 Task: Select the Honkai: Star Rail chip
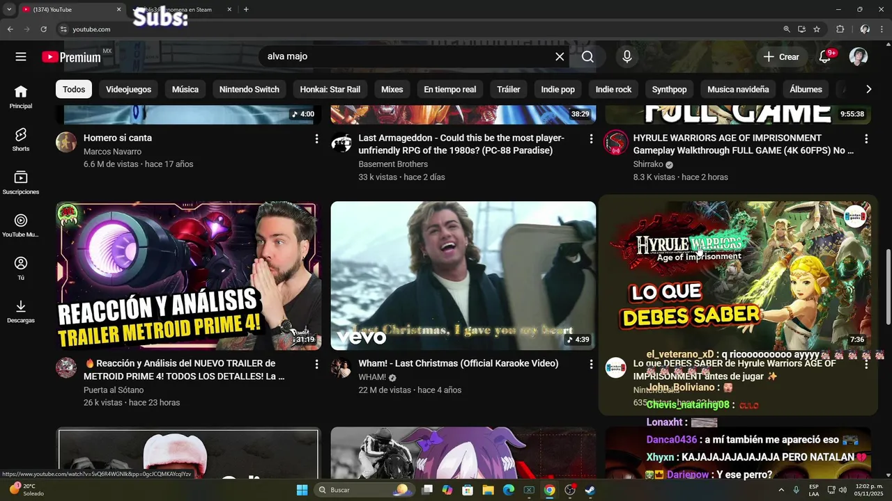tap(330, 89)
